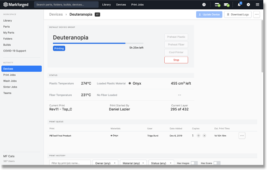Click the 1d 10h 19m estimated time
This screenshot has height=170, width=267.
tap(220, 136)
